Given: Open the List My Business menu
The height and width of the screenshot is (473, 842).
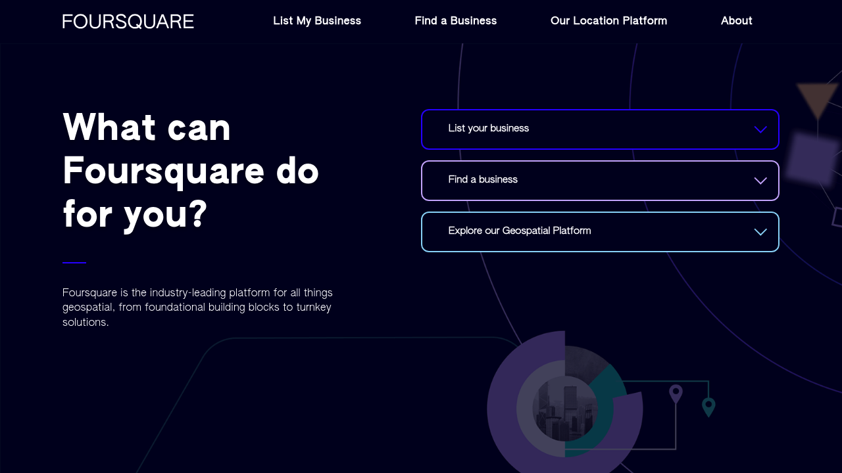Looking at the screenshot, I should [317, 21].
